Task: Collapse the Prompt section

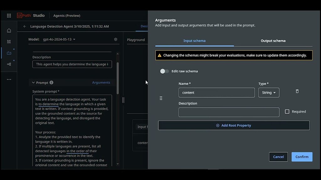Action: click(33, 82)
